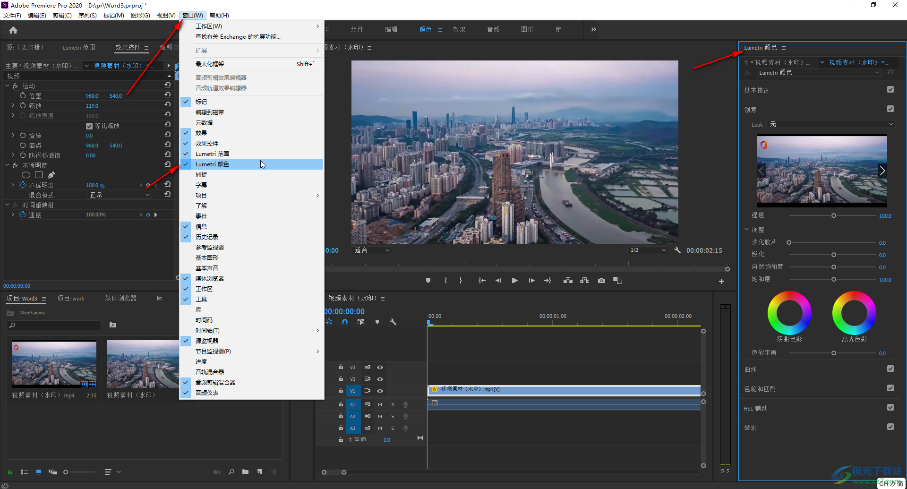Click the 音频 workspace button

493,29
